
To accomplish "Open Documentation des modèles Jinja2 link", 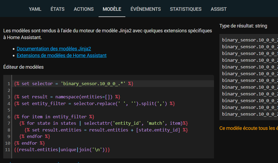I will 54,48.
